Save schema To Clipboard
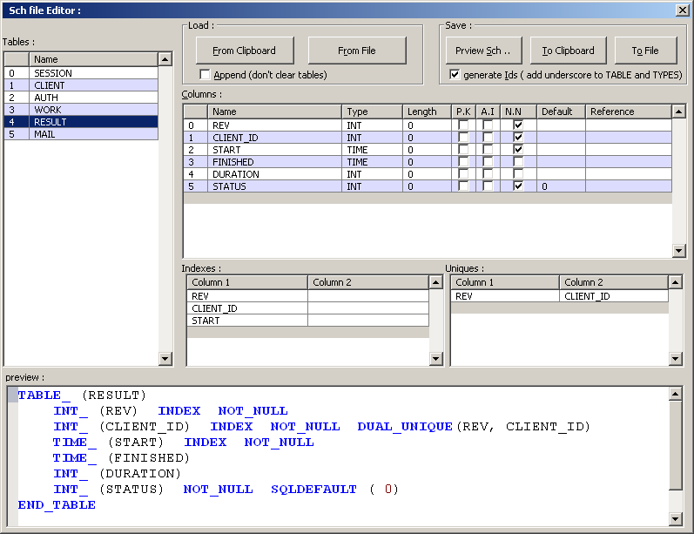Viewport: 694px width, 534px height. point(568,51)
